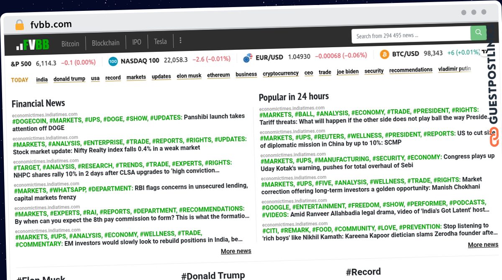Click the record trending tag

click(x=113, y=78)
